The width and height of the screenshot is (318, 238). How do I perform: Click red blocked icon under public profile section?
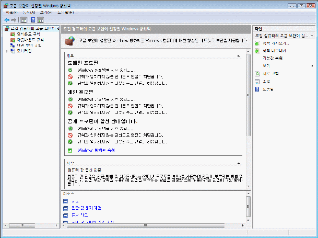point(70,135)
